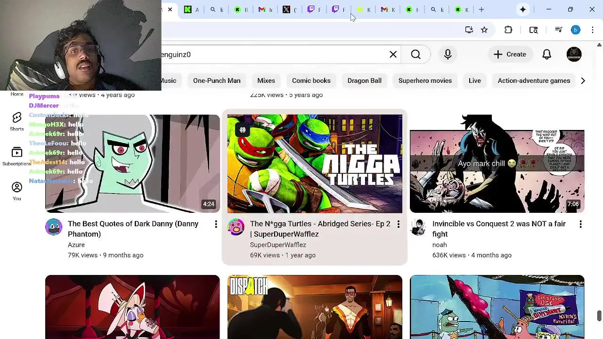Open the Chrome profile avatar 'b'
Screen dimensions: 603x339
pos(576,30)
